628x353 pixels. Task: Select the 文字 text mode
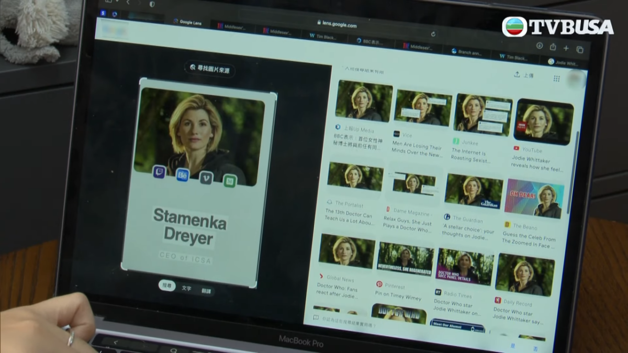[x=186, y=288]
